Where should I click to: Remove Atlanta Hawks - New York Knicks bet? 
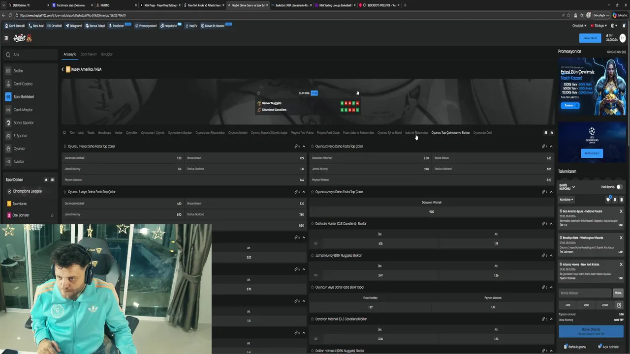621,265
